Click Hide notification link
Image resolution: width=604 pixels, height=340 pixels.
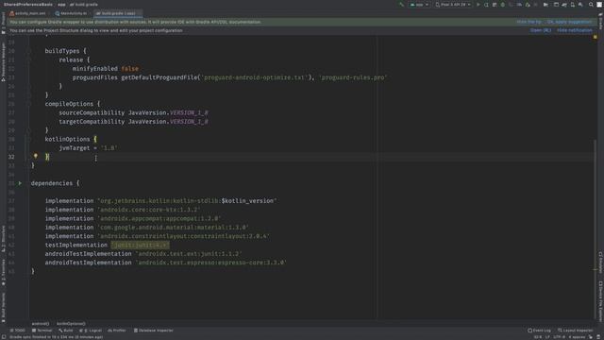click(x=575, y=30)
